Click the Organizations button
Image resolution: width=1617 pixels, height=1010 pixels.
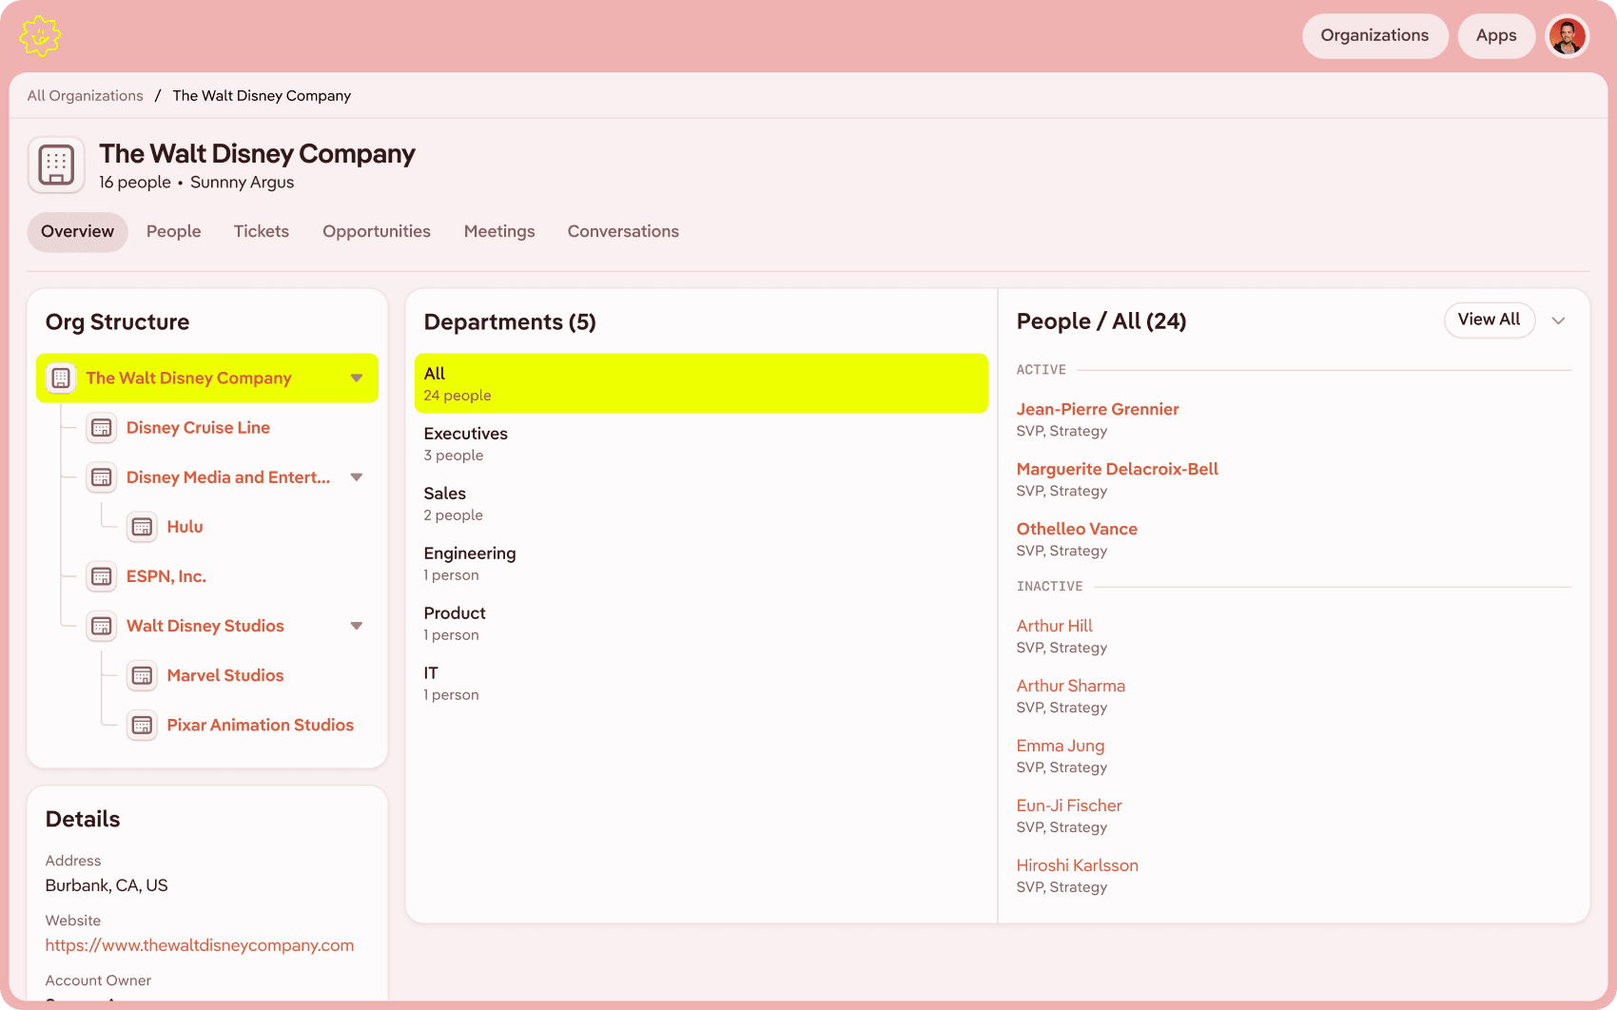point(1374,36)
